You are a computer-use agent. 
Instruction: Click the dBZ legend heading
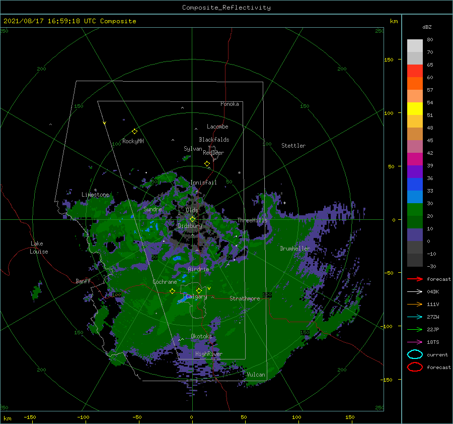click(427, 27)
